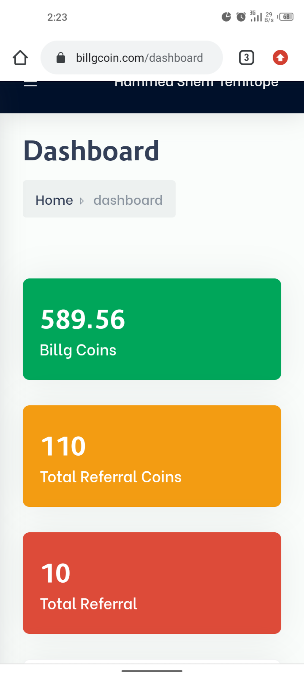
Task: Tap the battery indicator in status bar
Action: point(286,17)
